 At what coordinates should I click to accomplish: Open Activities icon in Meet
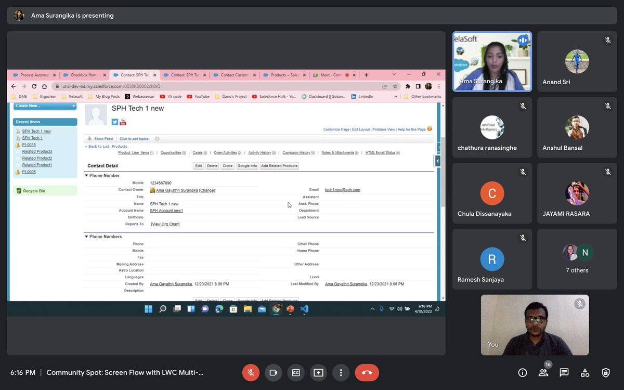coord(585,373)
